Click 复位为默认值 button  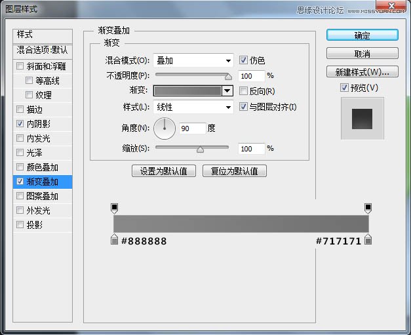coord(234,171)
